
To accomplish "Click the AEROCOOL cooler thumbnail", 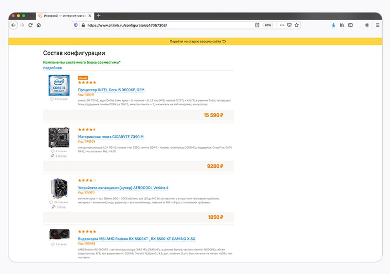I will click(x=59, y=188).
